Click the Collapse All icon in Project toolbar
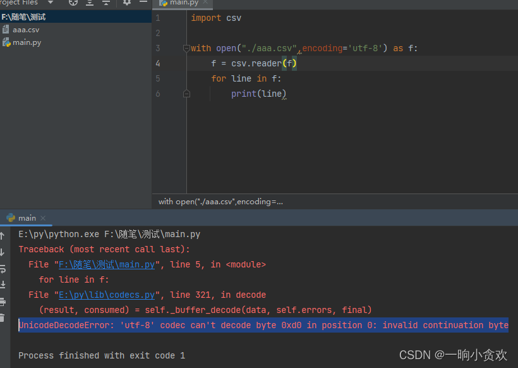Viewport: 518px width, 368px height. 105,3
